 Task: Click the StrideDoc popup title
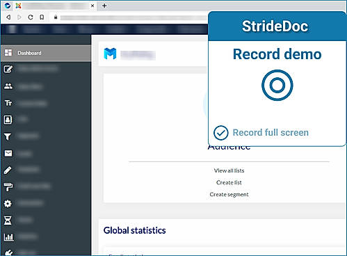click(275, 26)
